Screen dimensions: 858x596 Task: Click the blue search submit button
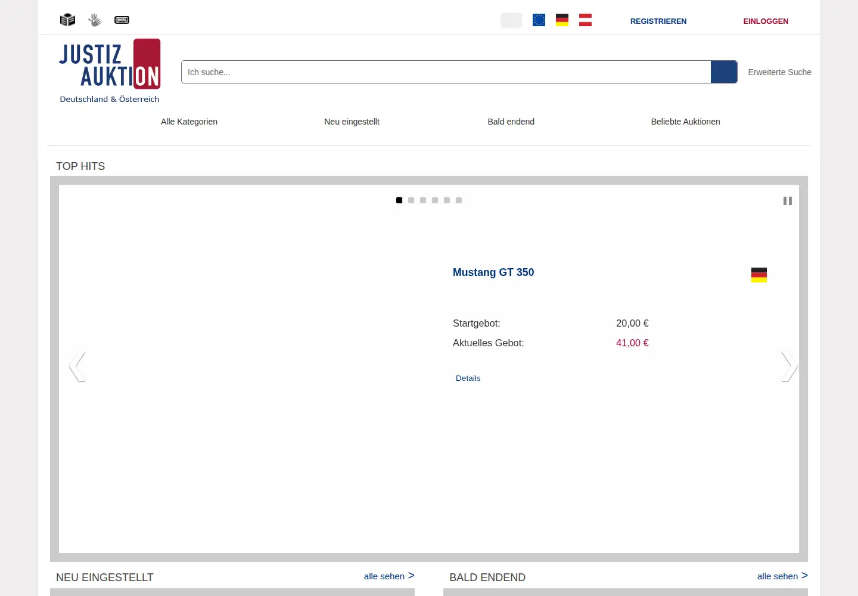(724, 72)
